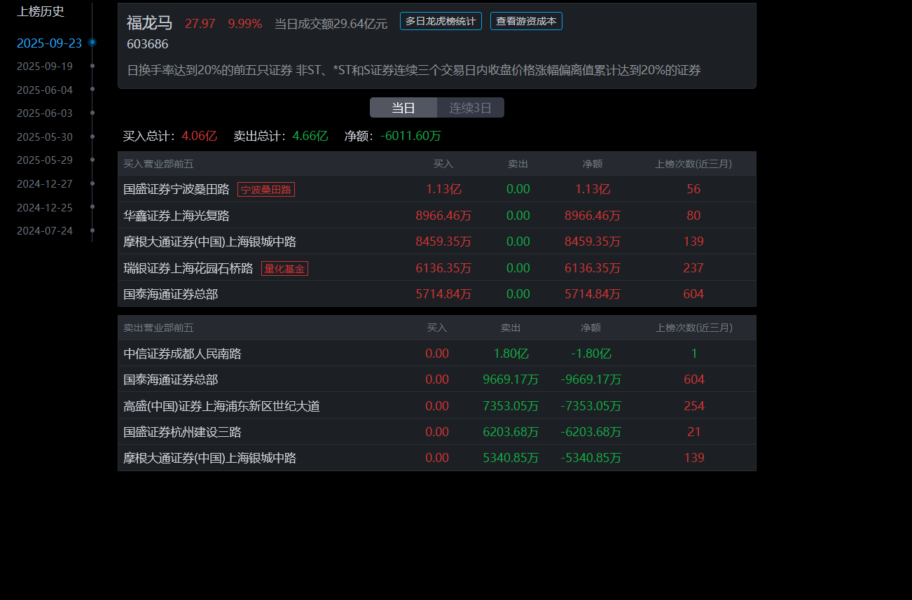Click listing count 56
The height and width of the screenshot is (600, 912).
693,189
